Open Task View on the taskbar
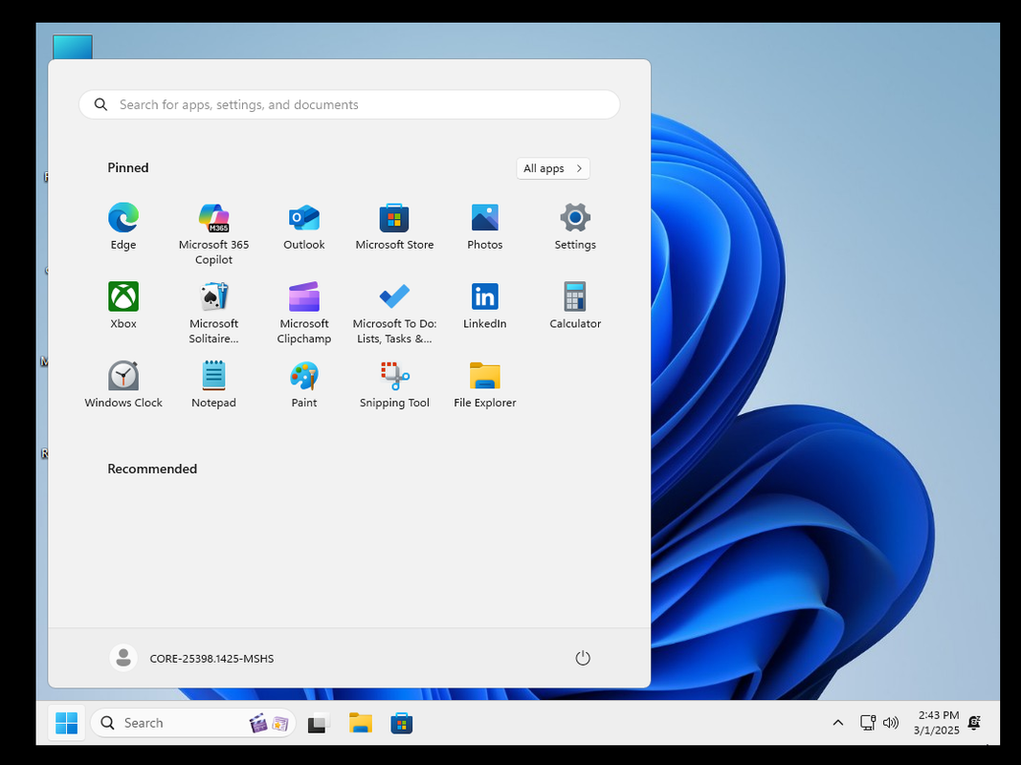Image resolution: width=1021 pixels, height=765 pixels. pyautogui.click(x=319, y=723)
